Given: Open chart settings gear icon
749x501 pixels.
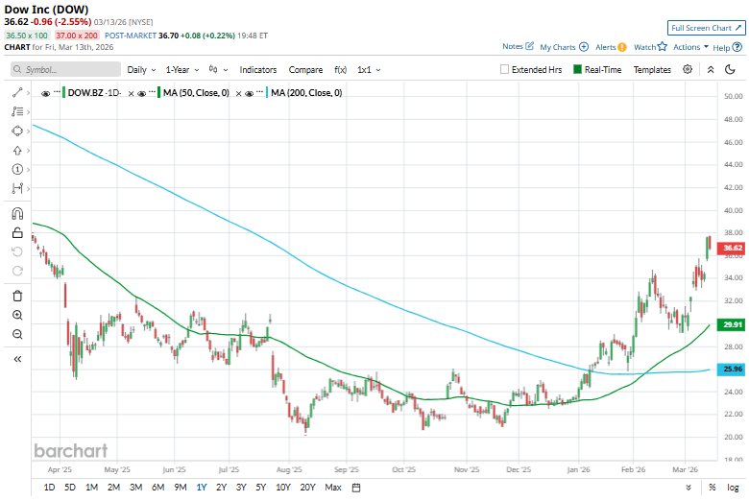Looking at the screenshot, I should (688, 69).
